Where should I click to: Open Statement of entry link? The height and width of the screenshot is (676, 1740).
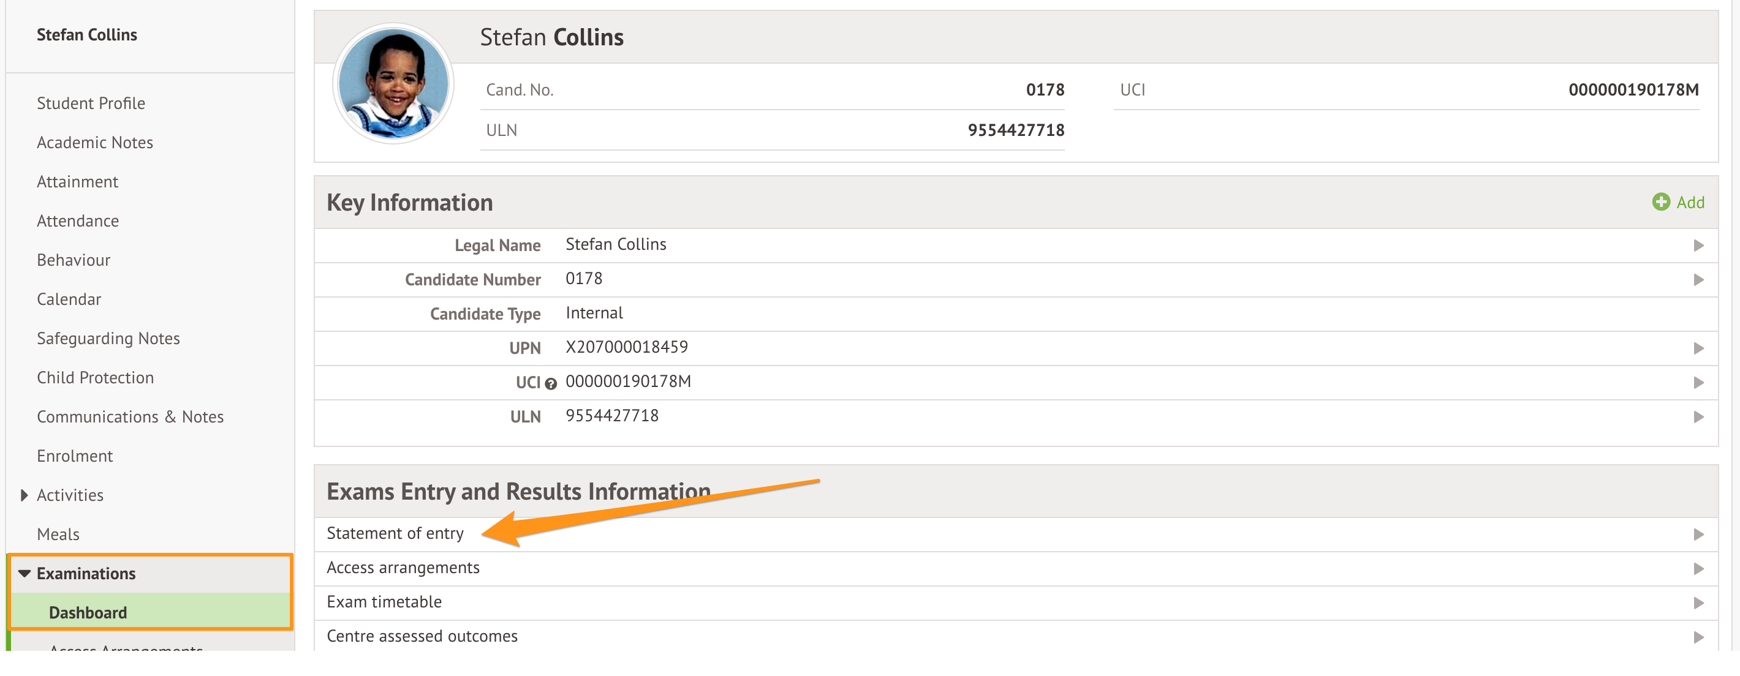(395, 533)
